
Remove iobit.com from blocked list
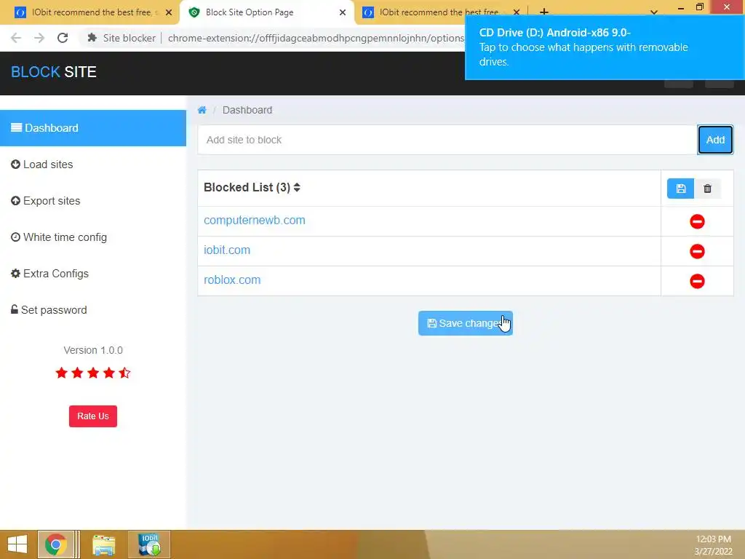(697, 251)
